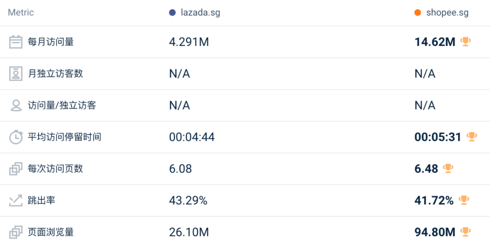
Task: Click the stacked pages icon beside 每次访问页数
Action: click(15, 169)
